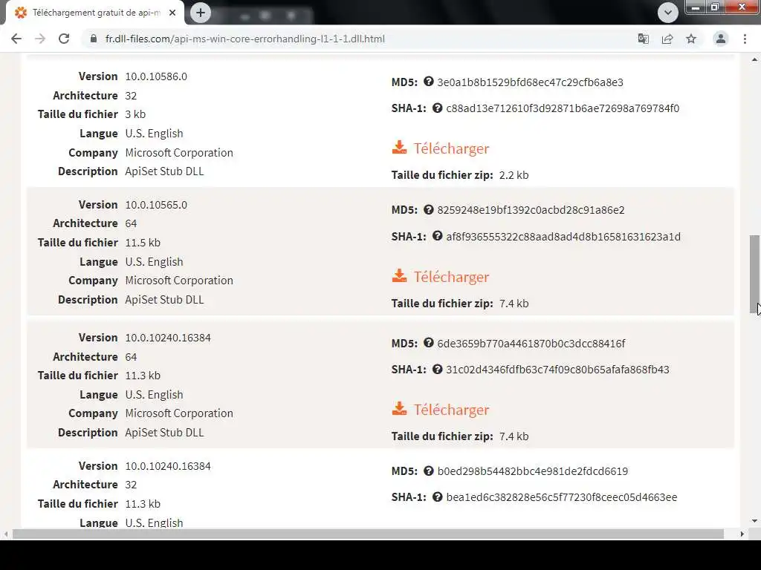Click the horizontal scrollbar right arrow
The width and height of the screenshot is (761, 570).
[742, 534]
